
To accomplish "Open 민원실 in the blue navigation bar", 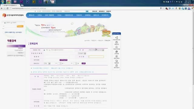I will point(40,15).
